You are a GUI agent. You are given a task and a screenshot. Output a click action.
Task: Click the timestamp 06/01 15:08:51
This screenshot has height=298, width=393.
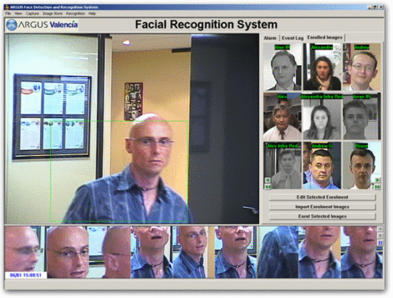point(26,275)
